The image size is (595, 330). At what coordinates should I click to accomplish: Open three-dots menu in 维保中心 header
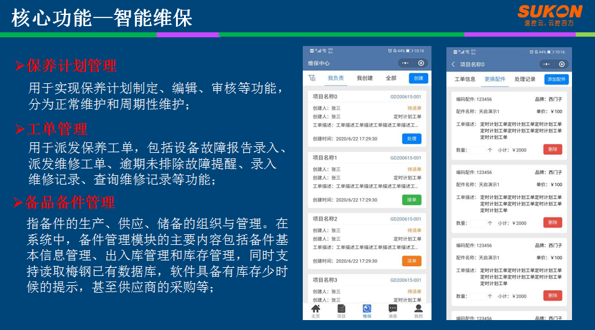pos(405,63)
